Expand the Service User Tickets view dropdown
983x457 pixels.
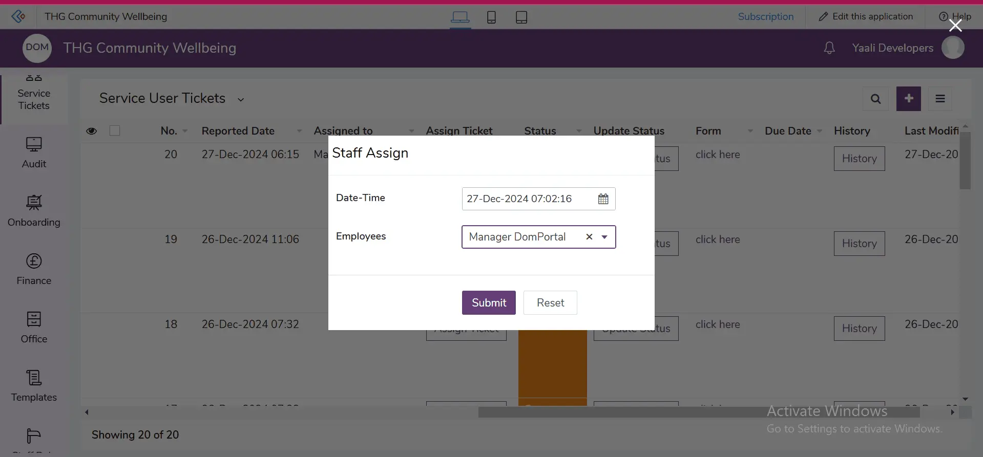241,100
